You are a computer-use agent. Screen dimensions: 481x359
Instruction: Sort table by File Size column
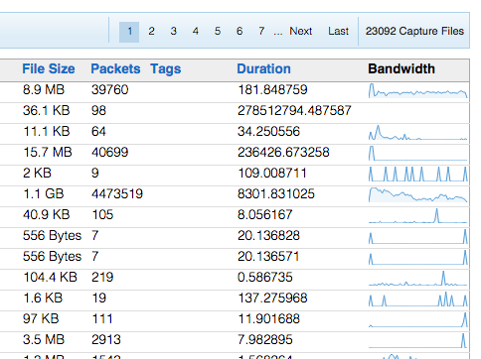coord(49,69)
